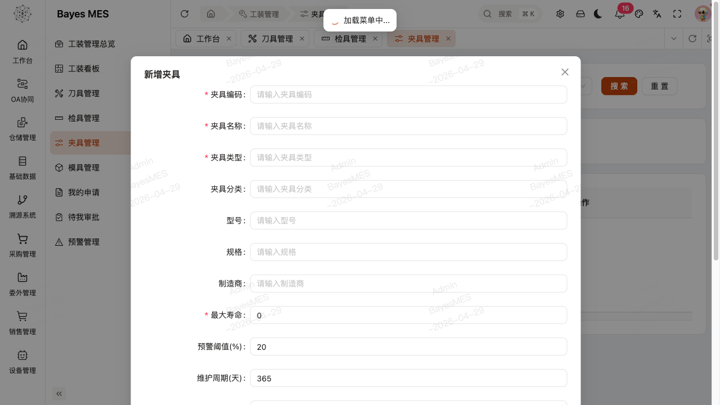
Task: Focus the 型号 input field
Action: pyautogui.click(x=408, y=220)
